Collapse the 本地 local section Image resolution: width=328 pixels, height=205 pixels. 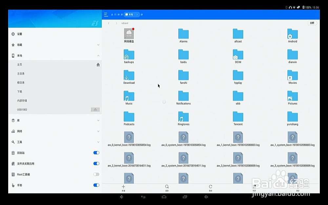tap(98, 56)
